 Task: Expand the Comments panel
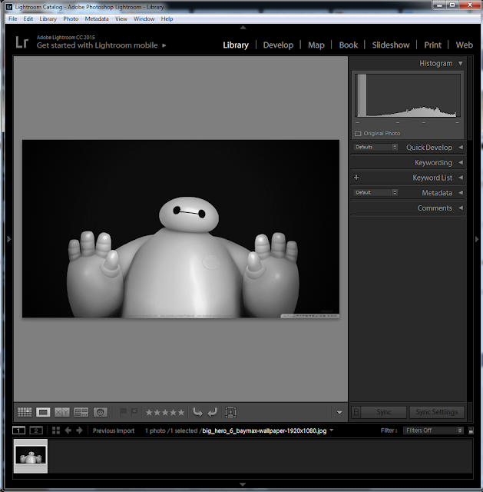[x=461, y=208]
